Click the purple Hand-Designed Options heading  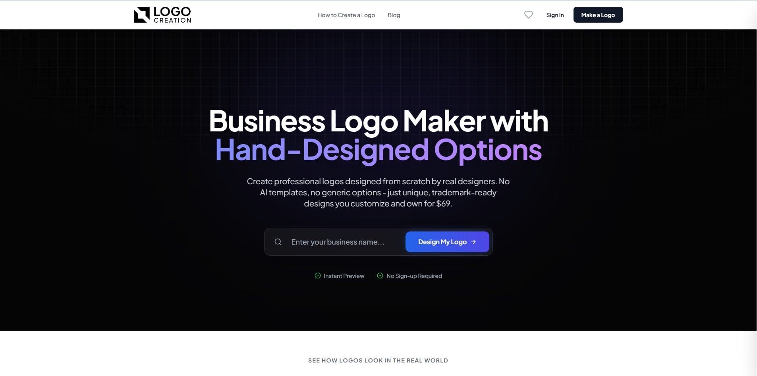click(x=378, y=150)
